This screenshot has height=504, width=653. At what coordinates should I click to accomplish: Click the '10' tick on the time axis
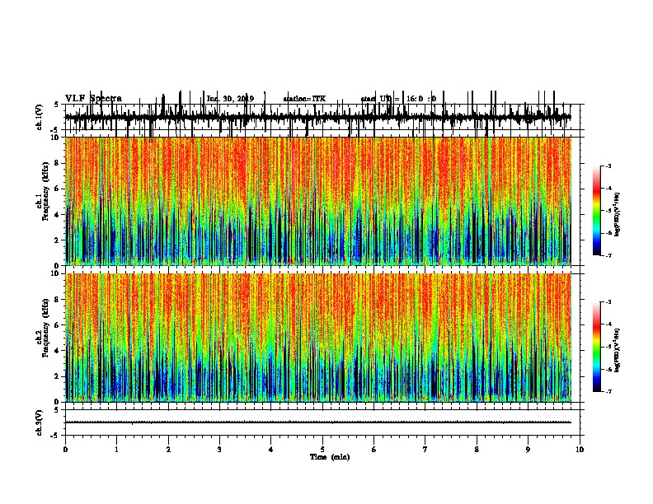(580, 450)
